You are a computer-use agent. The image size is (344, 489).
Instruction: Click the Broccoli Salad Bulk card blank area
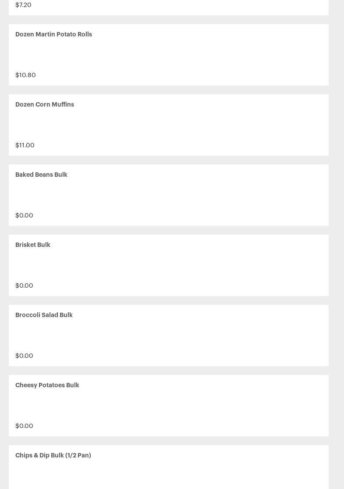pyautogui.click(x=169, y=335)
